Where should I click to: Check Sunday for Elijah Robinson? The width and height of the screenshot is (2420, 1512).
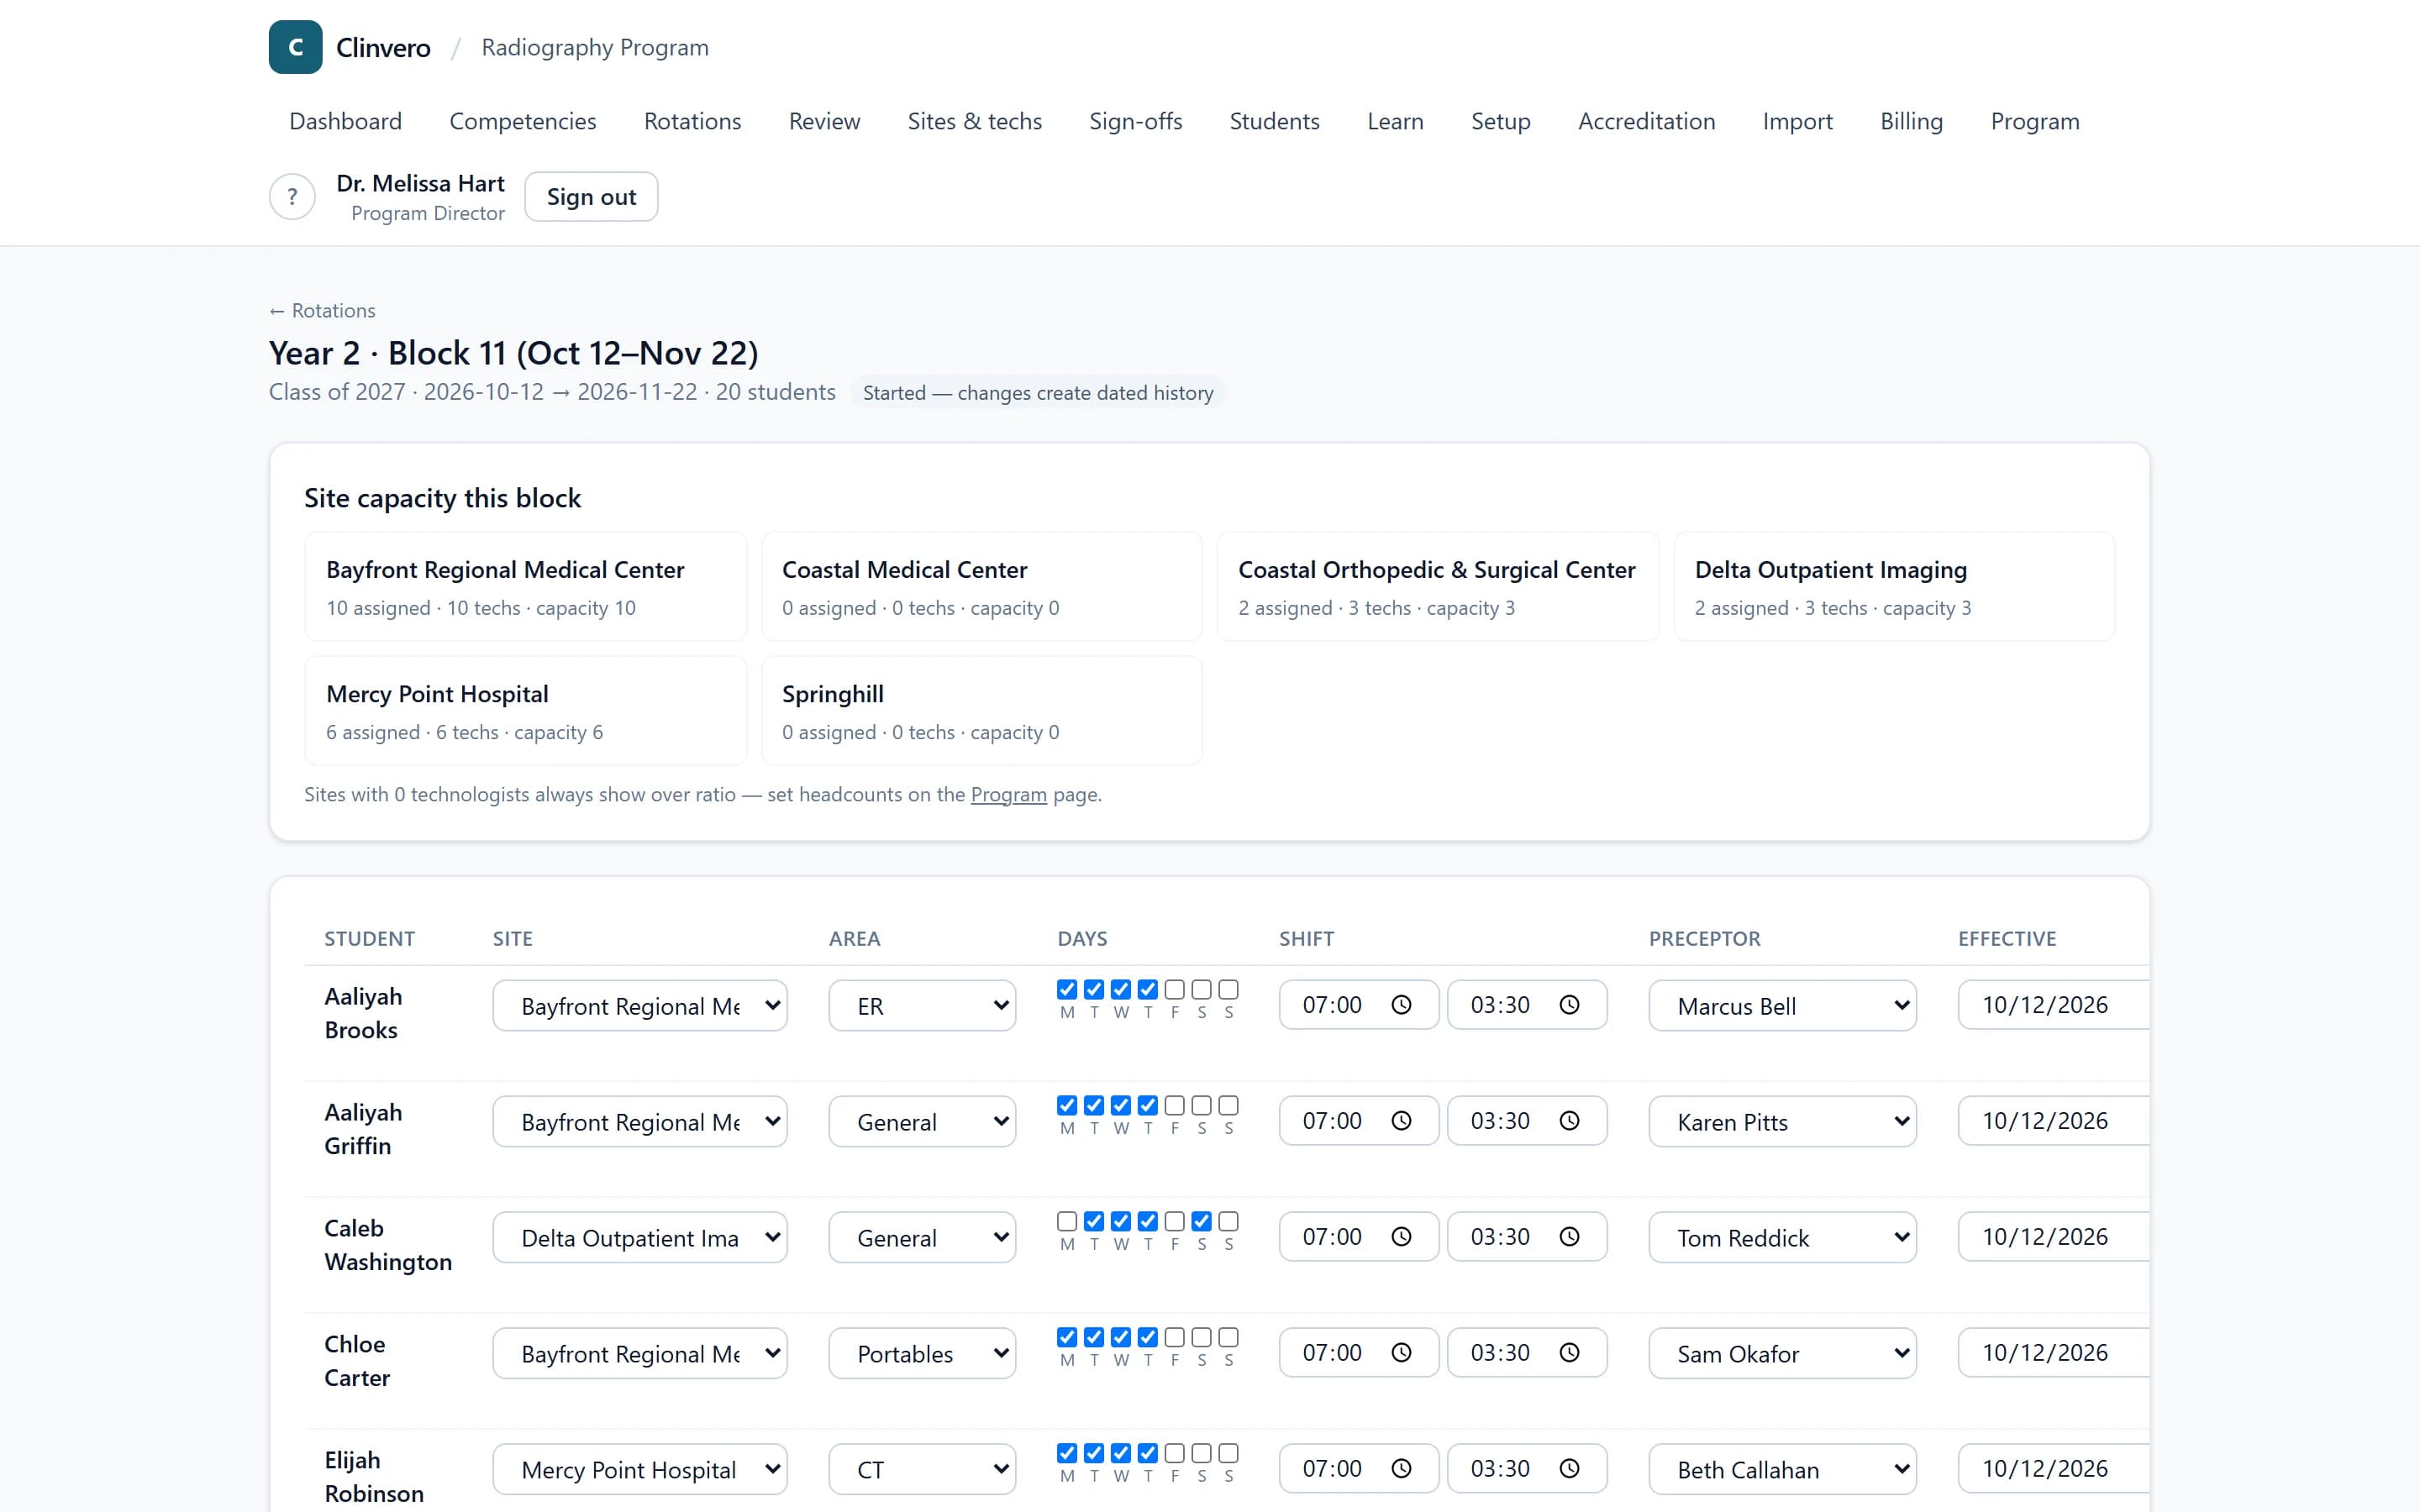point(1229,1453)
